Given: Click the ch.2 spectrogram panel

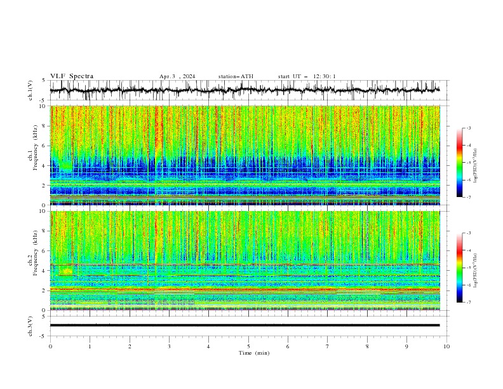Looking at the screenshot, I should click(245, 261).
